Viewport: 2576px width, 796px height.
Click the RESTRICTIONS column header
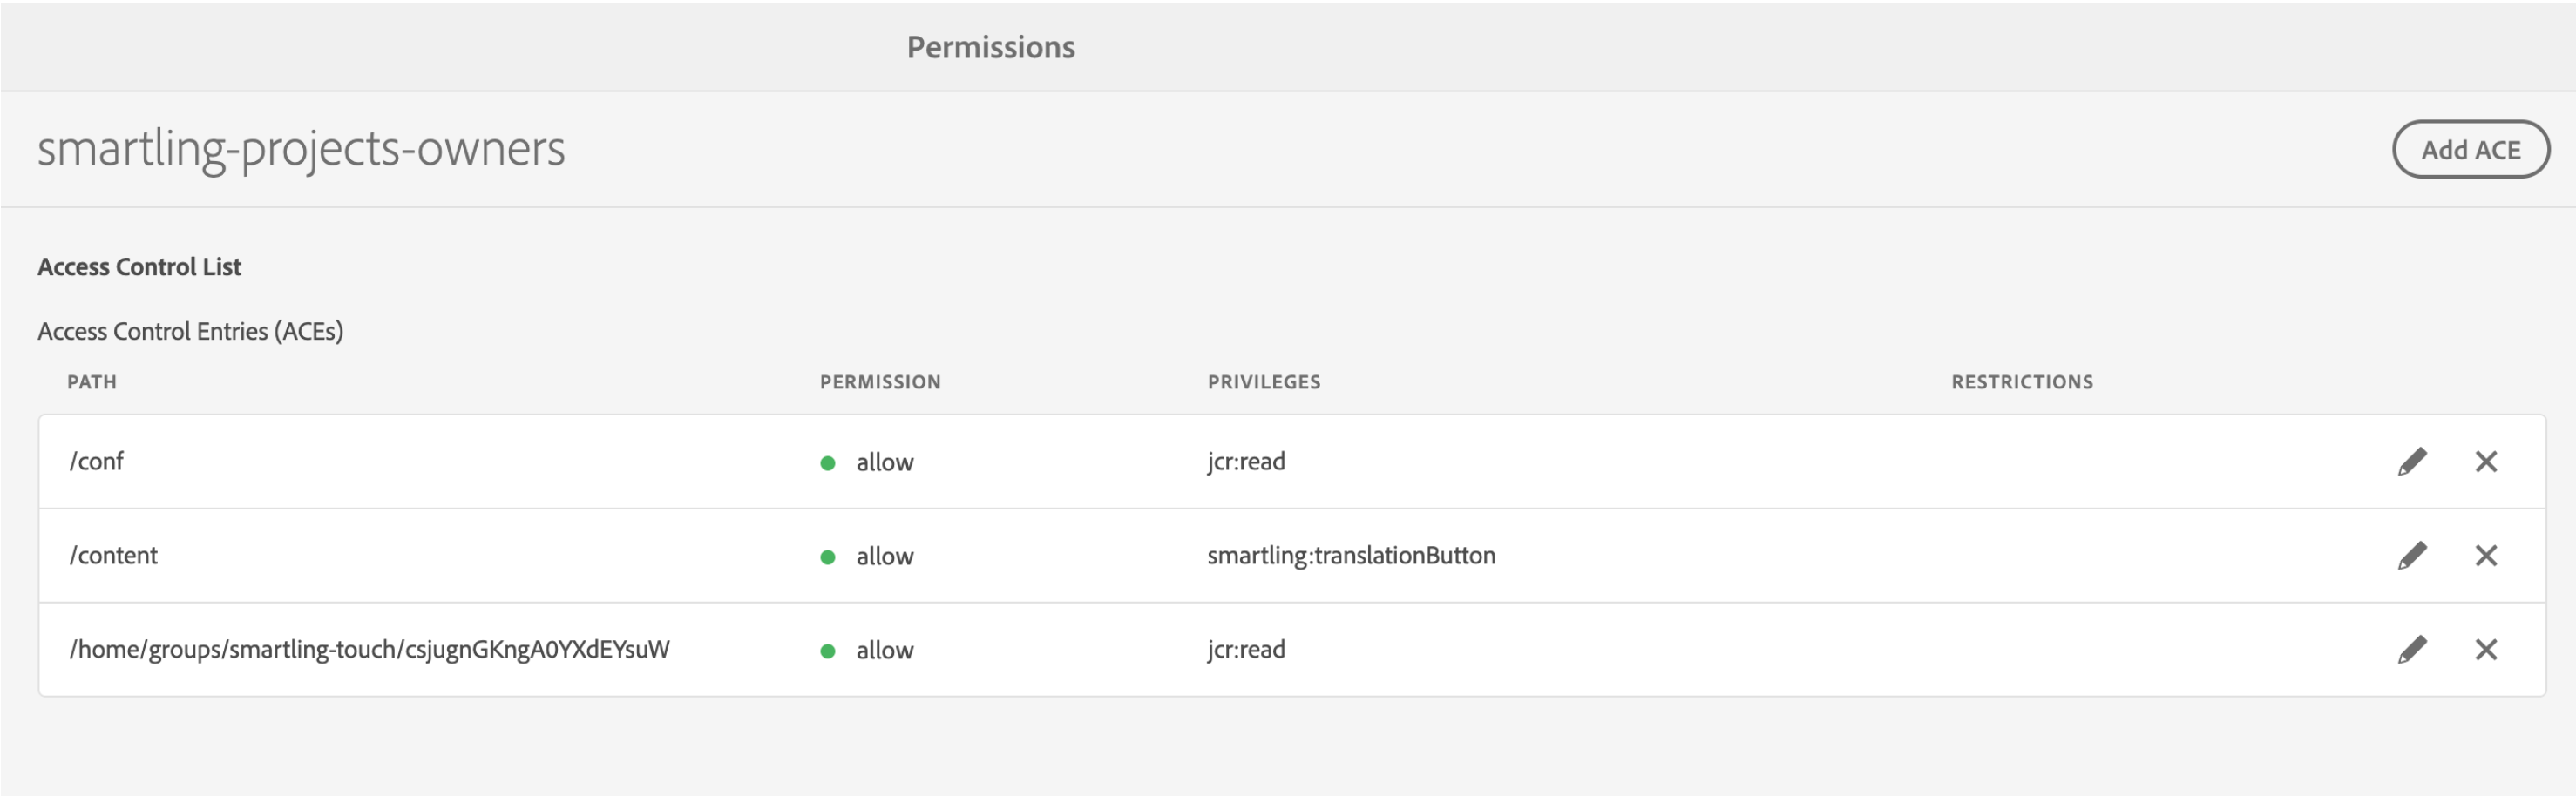2022,381
